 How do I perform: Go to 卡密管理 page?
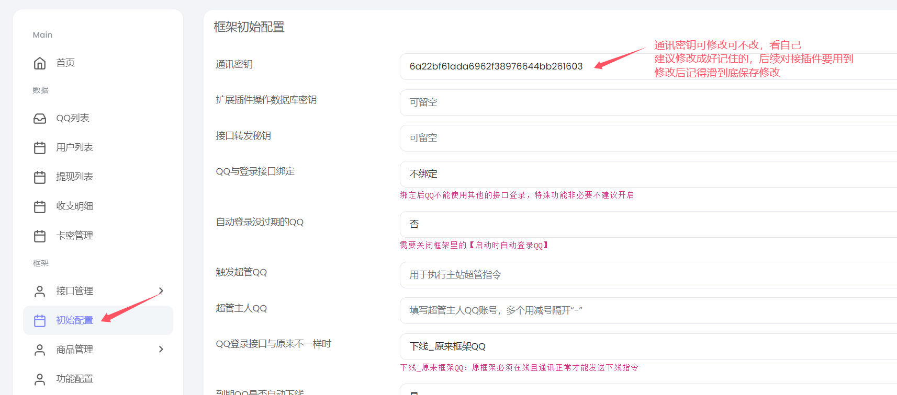coord(74,236)
